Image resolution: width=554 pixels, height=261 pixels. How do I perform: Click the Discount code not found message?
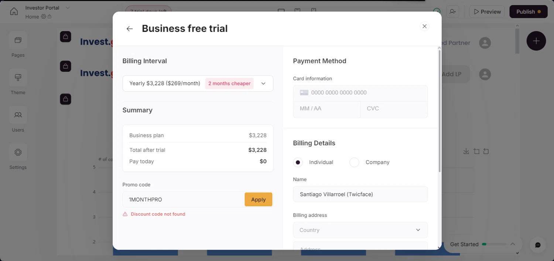point(158,214)
